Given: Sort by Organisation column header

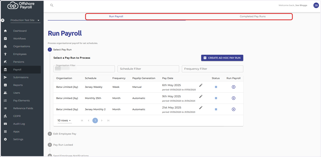Looking at the screenshot, I should click(64, 78).
